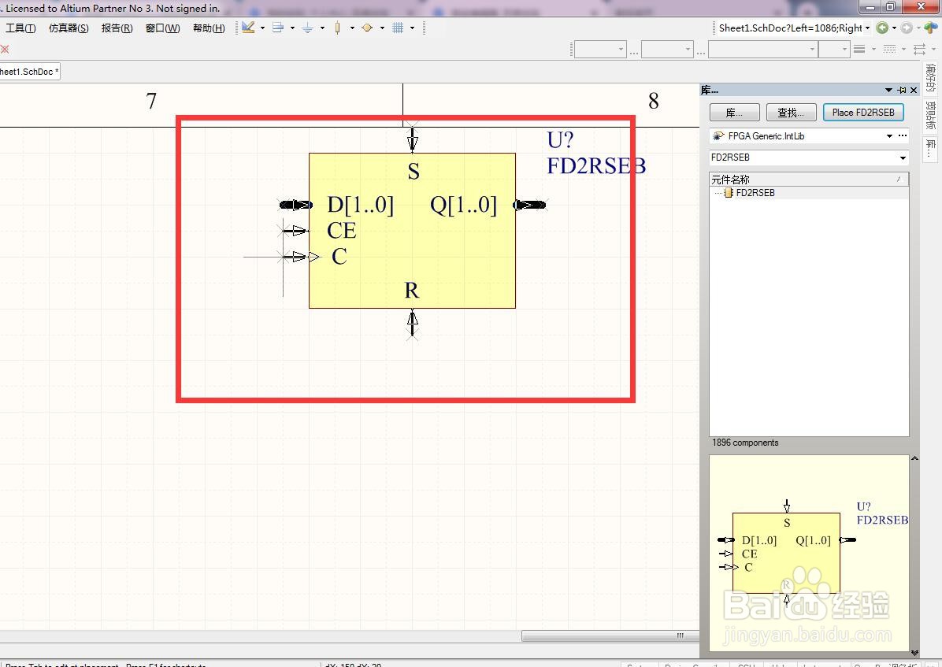Viewport: 942px width, 667px height.
Task: Select the power ground symbol icon
Action: click(x=308, y=28)
